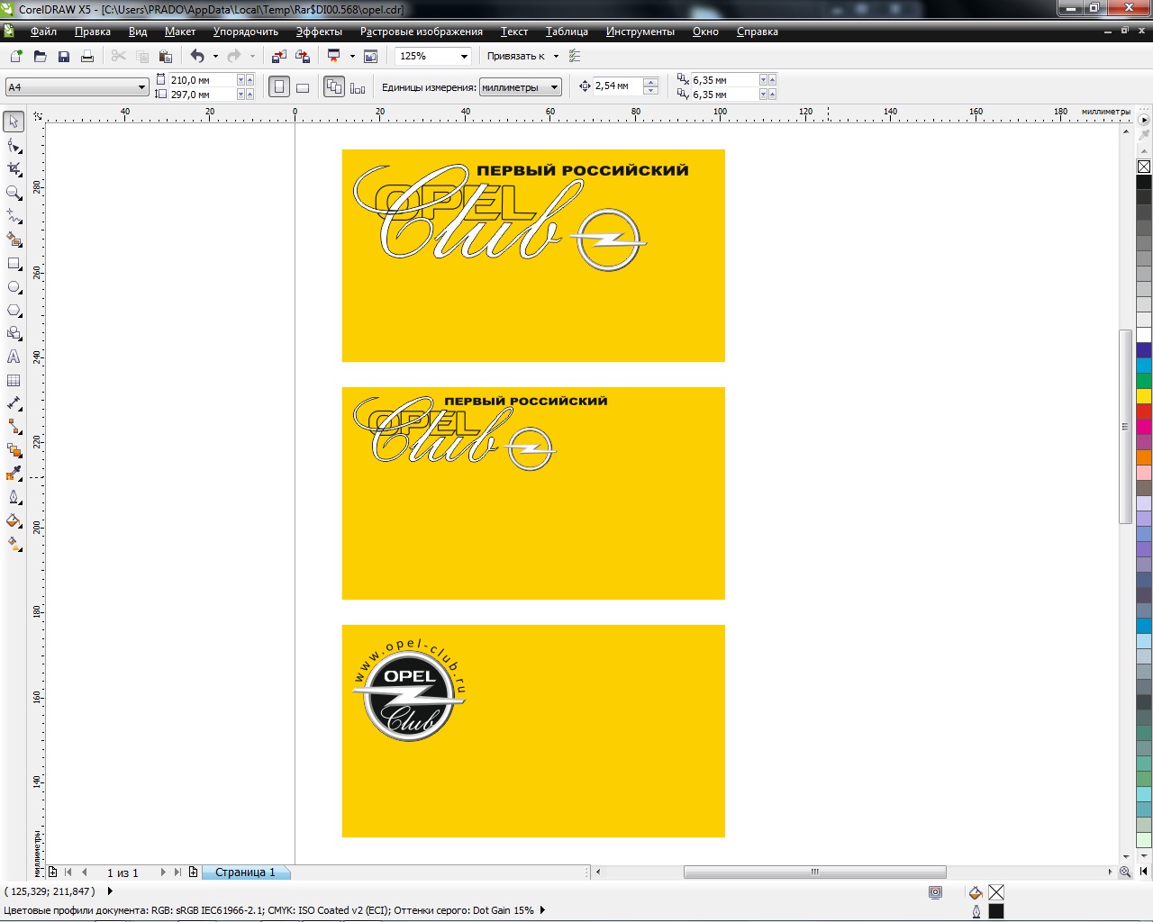Select the Rectangle tool
This screenshot has width=1153, height=922.
pyautogui.click(x=14, y=263)
